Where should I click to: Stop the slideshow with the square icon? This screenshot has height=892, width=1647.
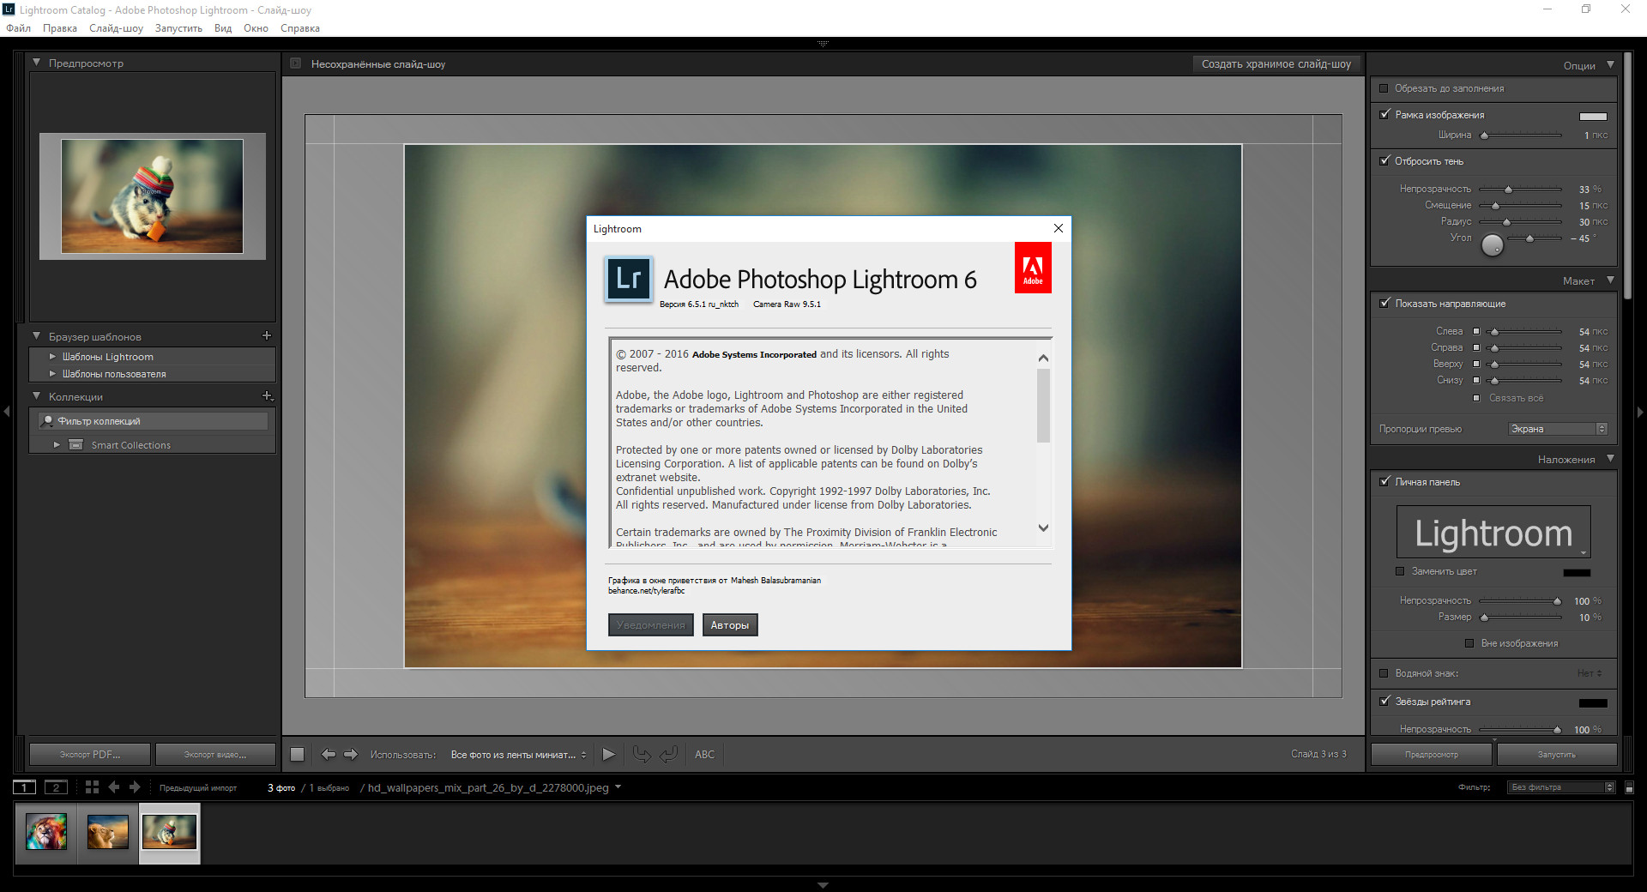tap(297, 755)
